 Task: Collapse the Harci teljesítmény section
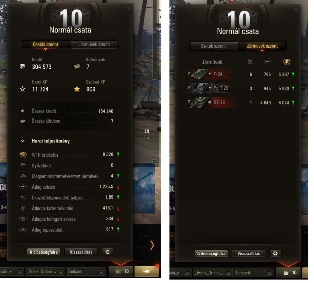point(23,141)
